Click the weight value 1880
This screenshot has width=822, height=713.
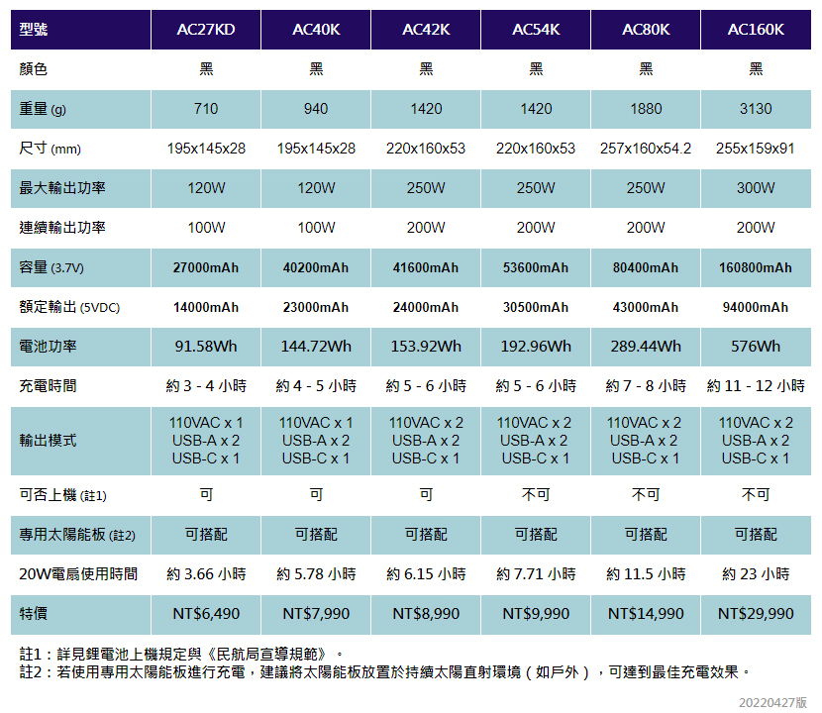(x=646, y=109)
